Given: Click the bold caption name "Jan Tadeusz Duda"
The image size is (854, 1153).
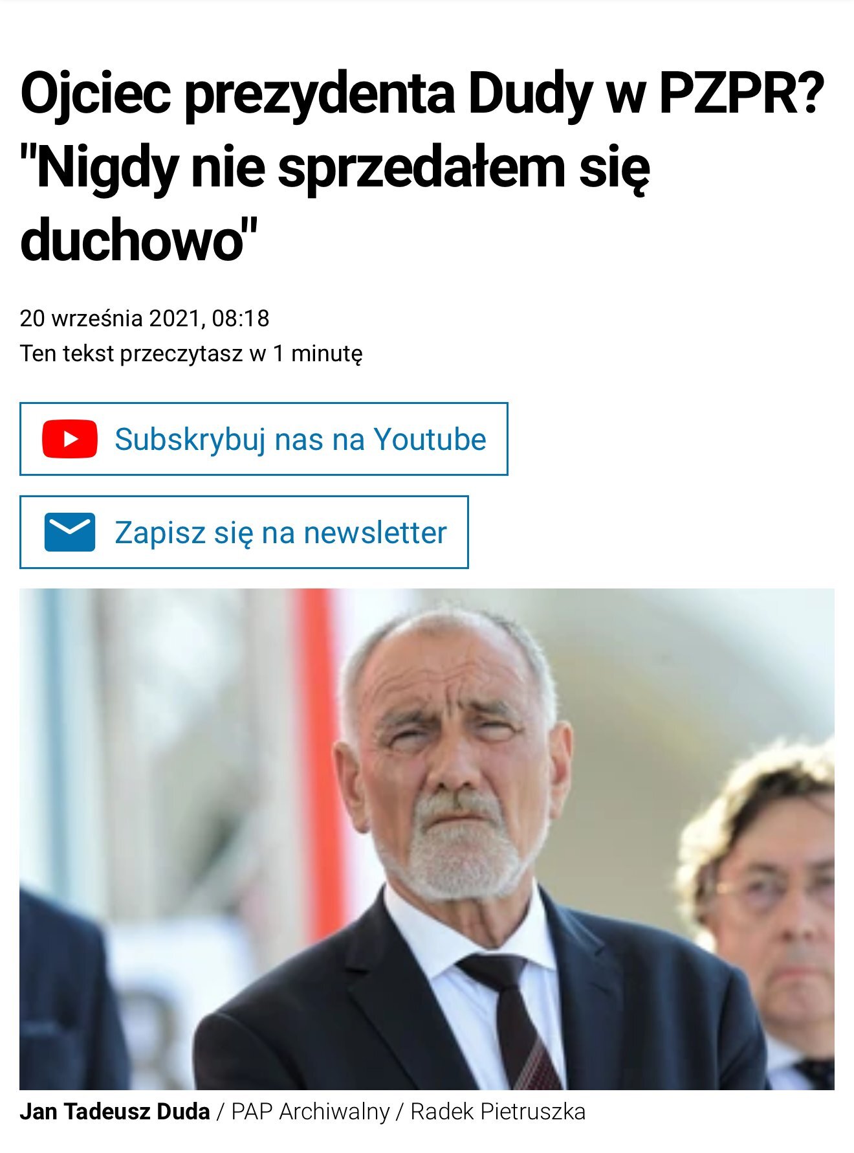Looking at the screenshot, I should tap(115, 1111).
